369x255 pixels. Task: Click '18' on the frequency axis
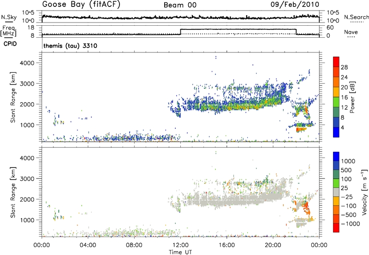(x=30, y=28)
